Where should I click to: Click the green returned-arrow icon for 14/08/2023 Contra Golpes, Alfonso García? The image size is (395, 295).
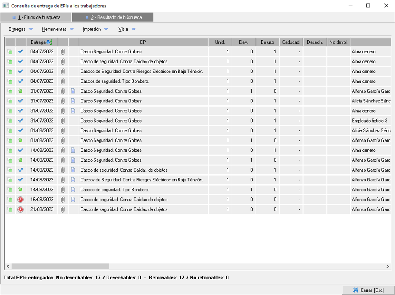coord(21,160)
